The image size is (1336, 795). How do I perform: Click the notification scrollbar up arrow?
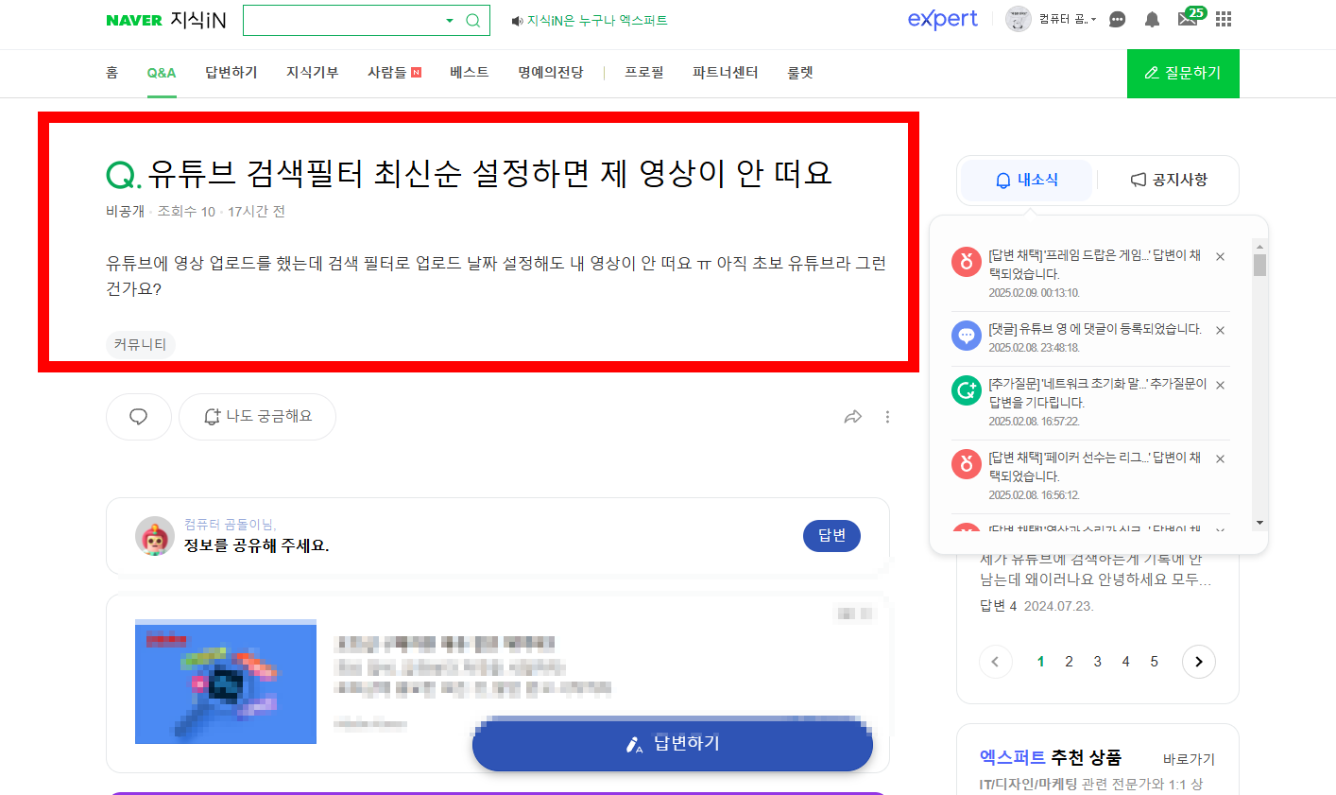point(1259,246)
